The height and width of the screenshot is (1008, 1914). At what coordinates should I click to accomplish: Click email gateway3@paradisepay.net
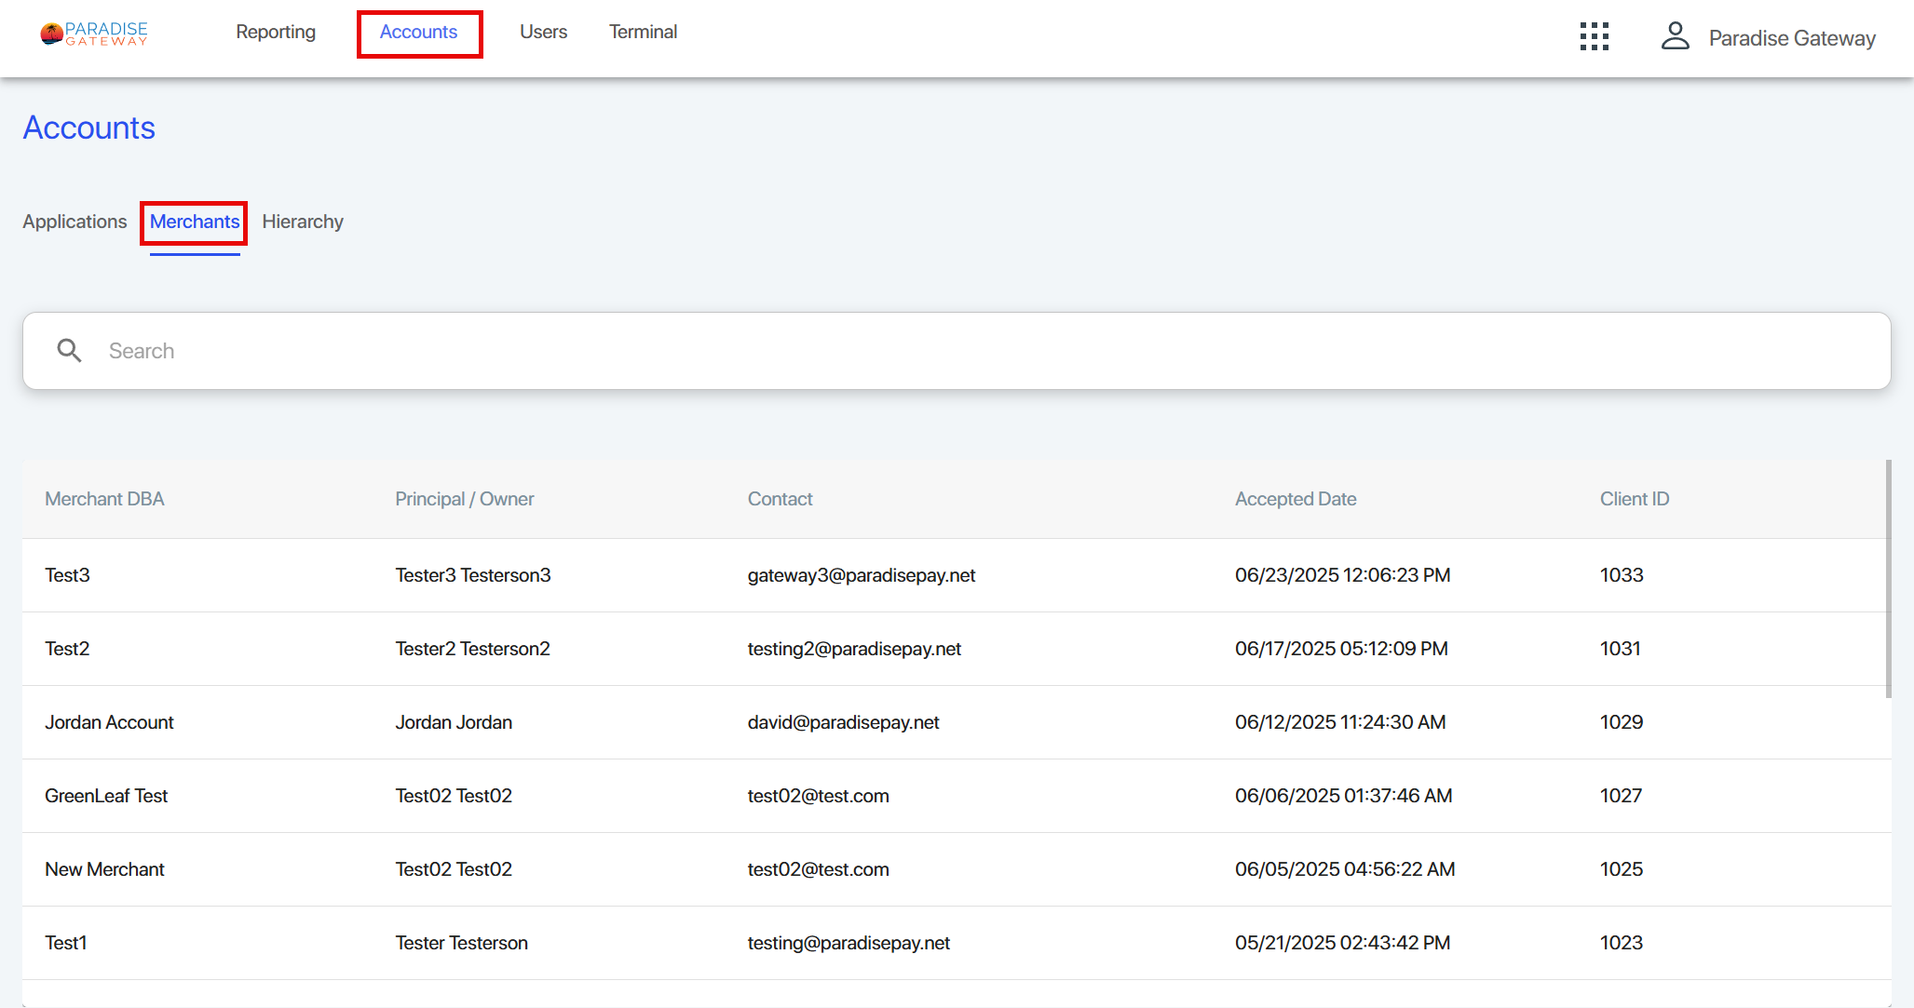coord(862,575)
